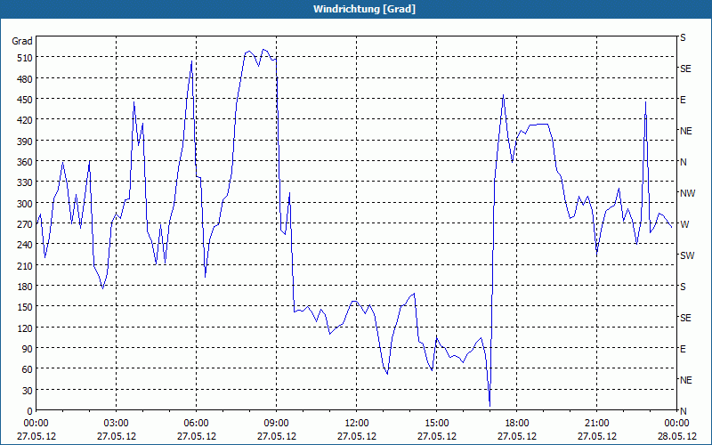Click the 28.05.12 date label

tap(676, 436)
